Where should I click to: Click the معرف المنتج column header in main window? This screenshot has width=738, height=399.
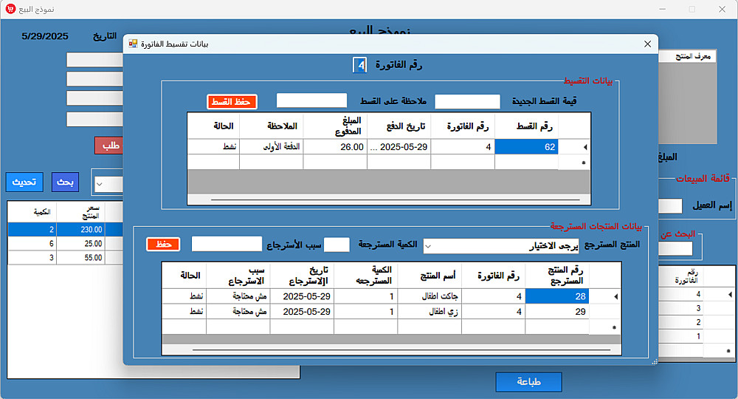tap(687, 57)
